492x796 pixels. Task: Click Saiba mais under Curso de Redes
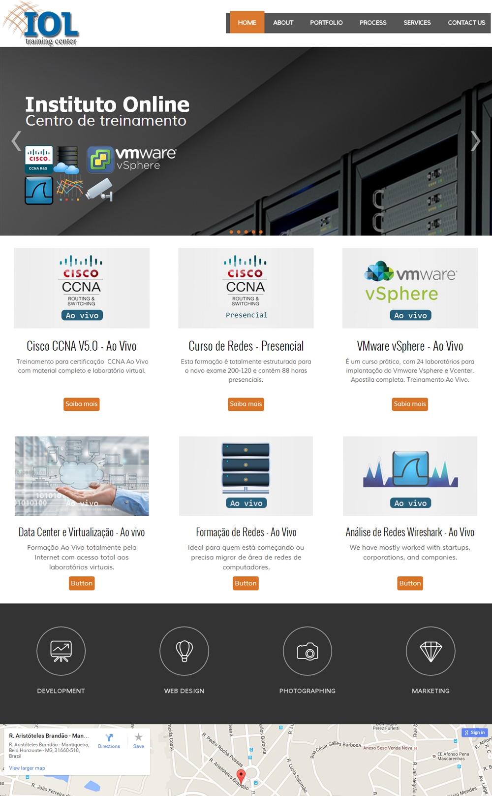coord(246,404)
